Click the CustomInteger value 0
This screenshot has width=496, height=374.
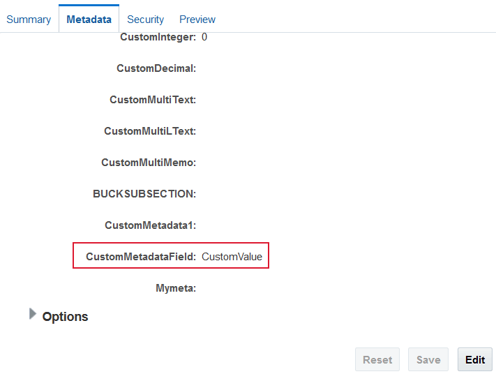click(x=204, y=37)
